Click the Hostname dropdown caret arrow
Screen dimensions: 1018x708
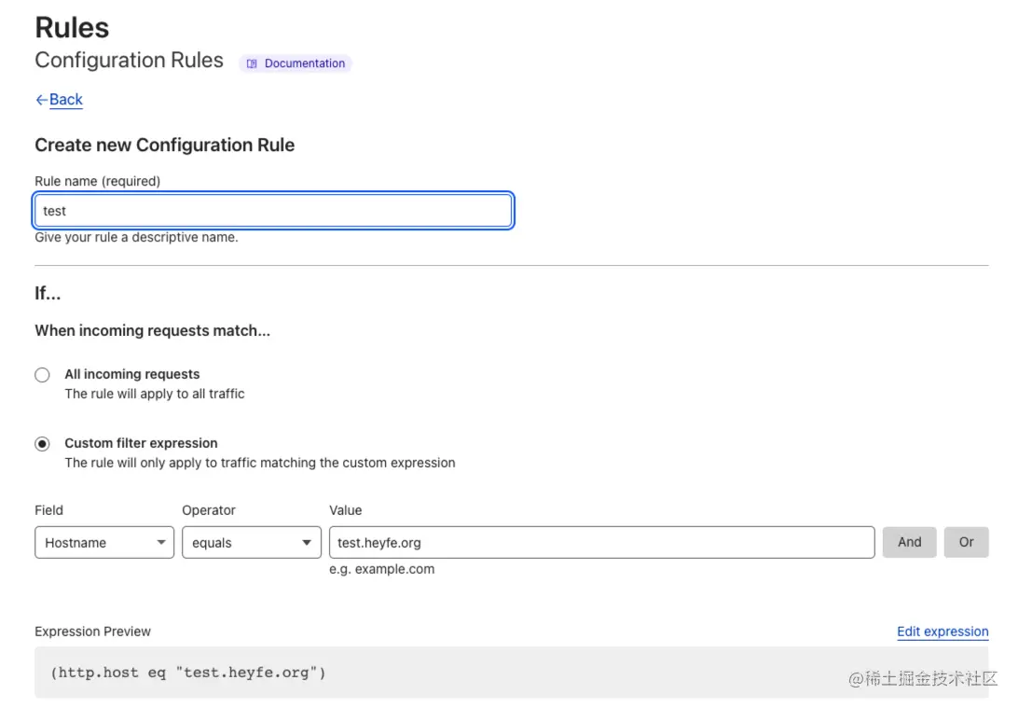pos(160,542)
